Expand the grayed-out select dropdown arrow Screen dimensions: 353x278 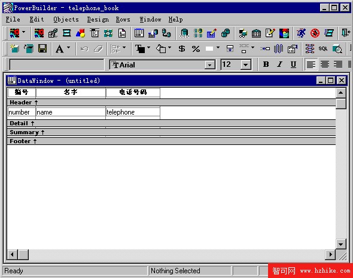coord(124,48)
